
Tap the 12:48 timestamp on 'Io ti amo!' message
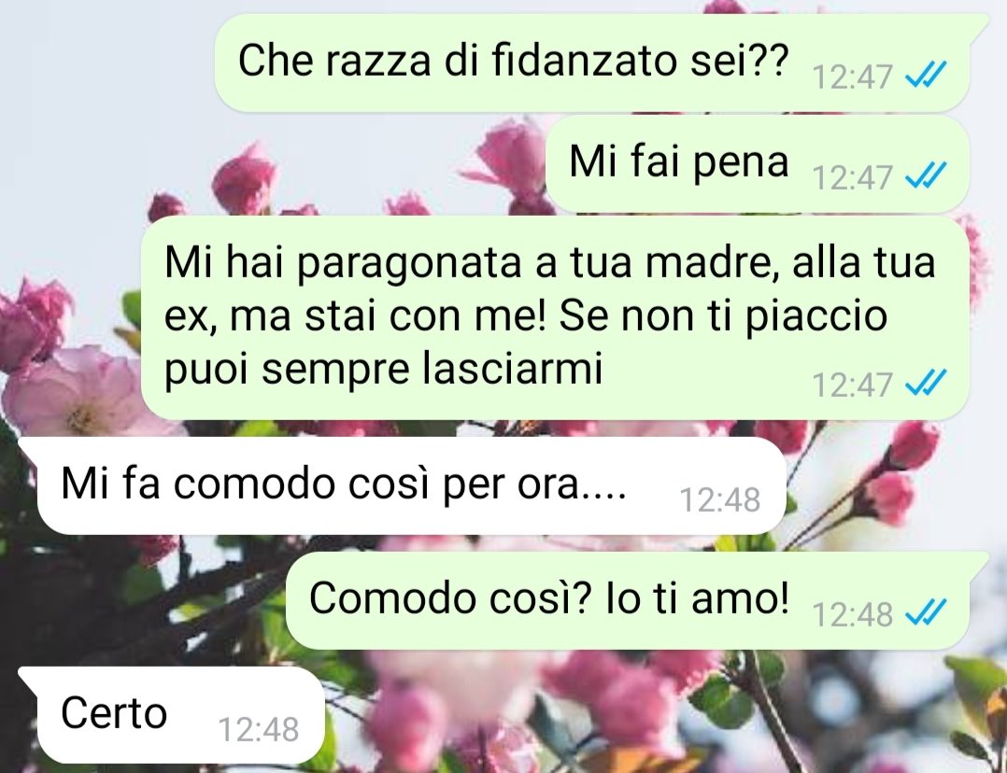852,613
